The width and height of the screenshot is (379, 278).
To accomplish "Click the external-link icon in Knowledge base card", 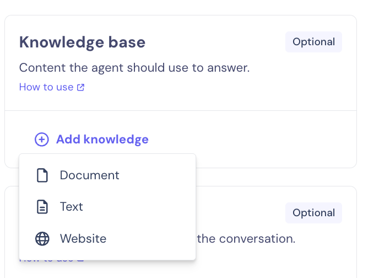I will click(x=81, y=87).
